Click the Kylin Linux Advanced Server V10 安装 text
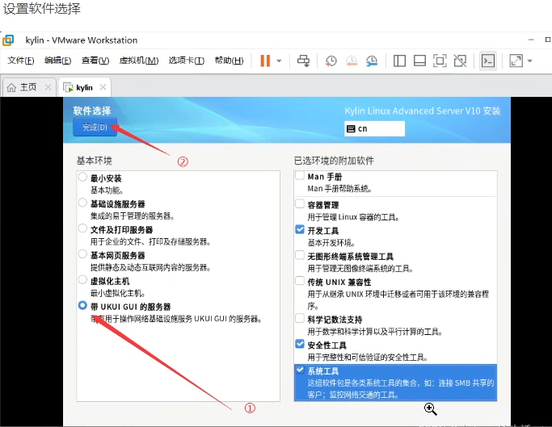This screenshot has height=427, width=552. 423,111
